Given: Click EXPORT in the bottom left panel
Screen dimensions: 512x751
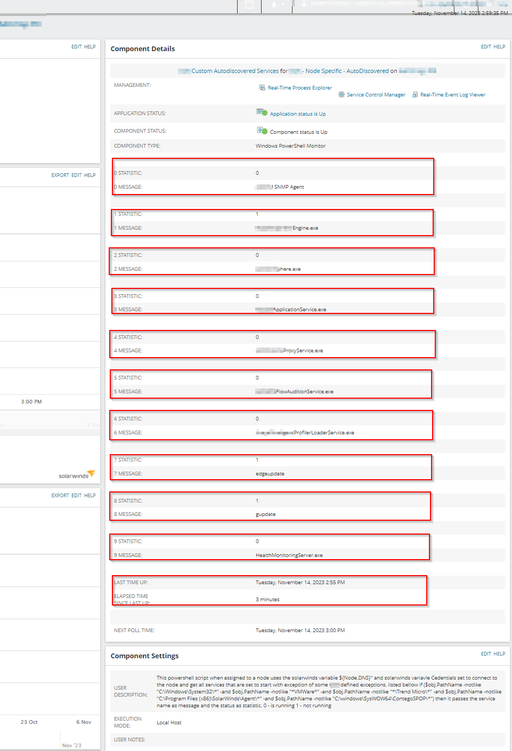Looking at the screenshot, I should 60,496.
